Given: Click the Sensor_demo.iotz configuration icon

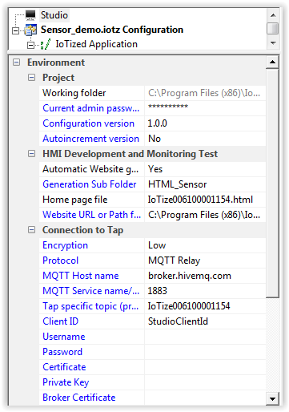Looking at the screenshot, I should (x=30, y=30).
